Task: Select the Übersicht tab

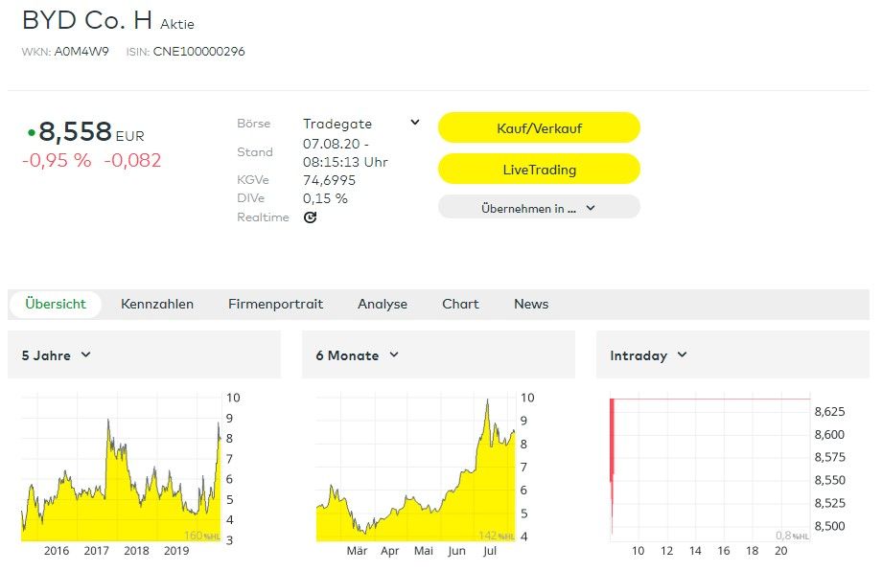Action: [x=56, y=304]
